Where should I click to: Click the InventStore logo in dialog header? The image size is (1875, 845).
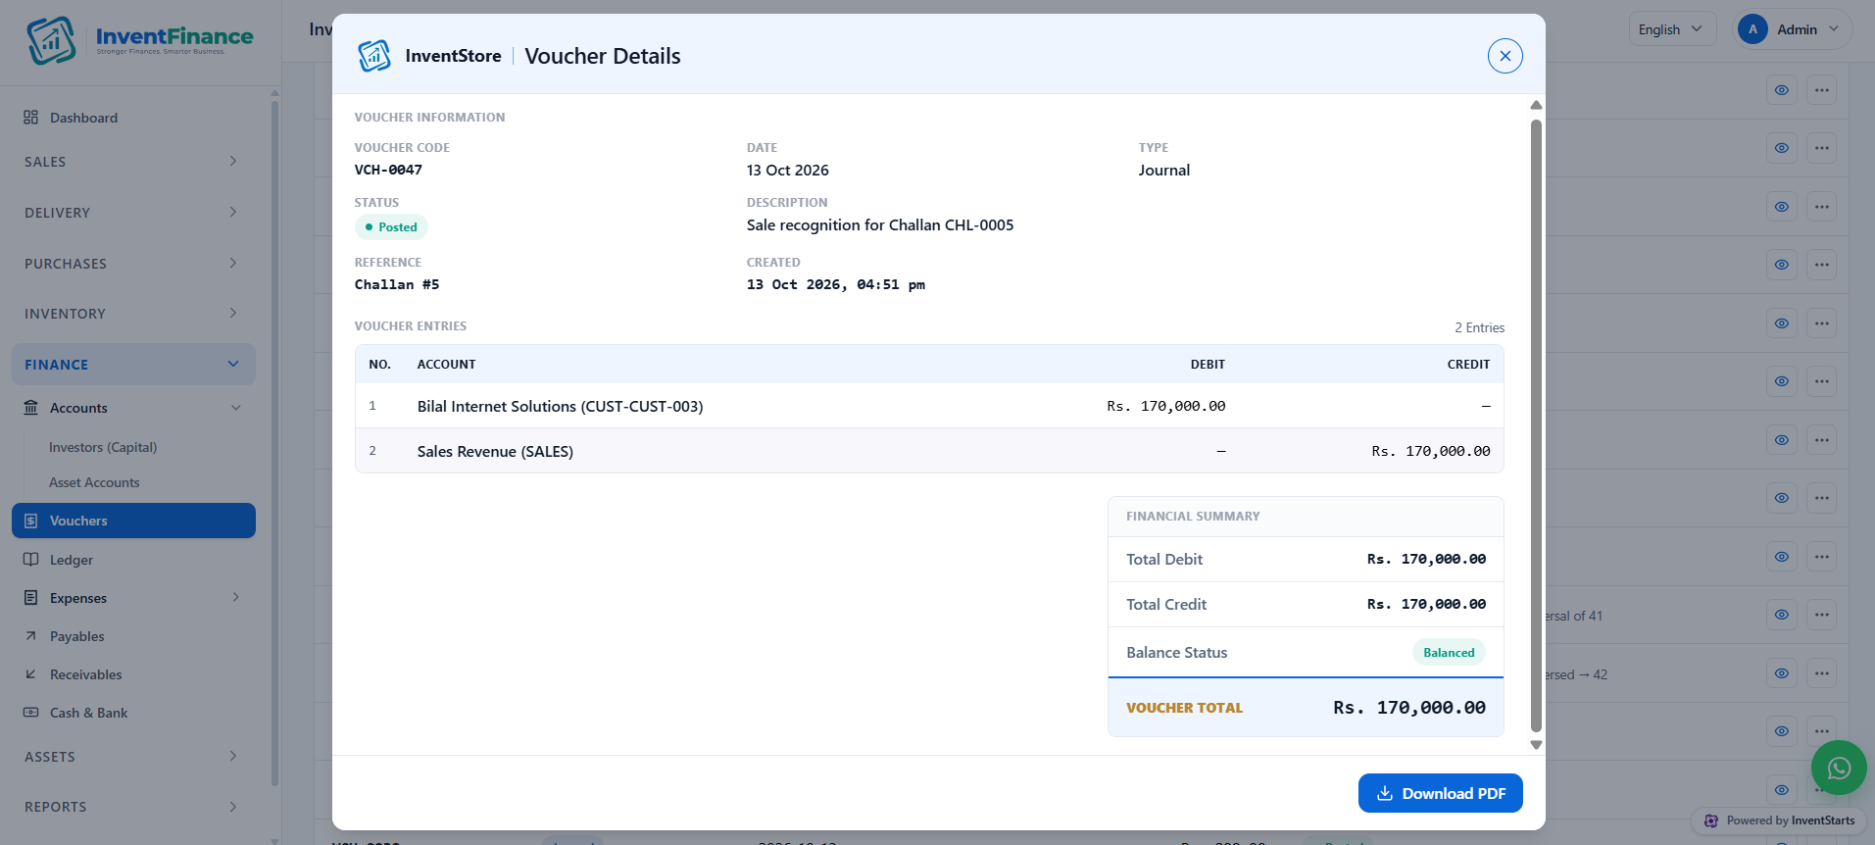(374, 56)
